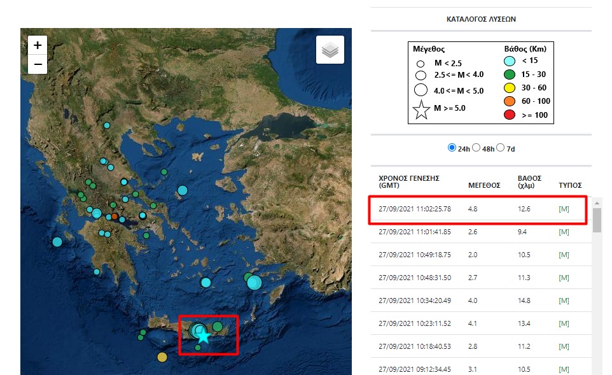Image resolution: width=612 pixels, height=375 pixels.
Task: Open the [M] link for the 11:01:41.85 event
Action: coord(564,232)
